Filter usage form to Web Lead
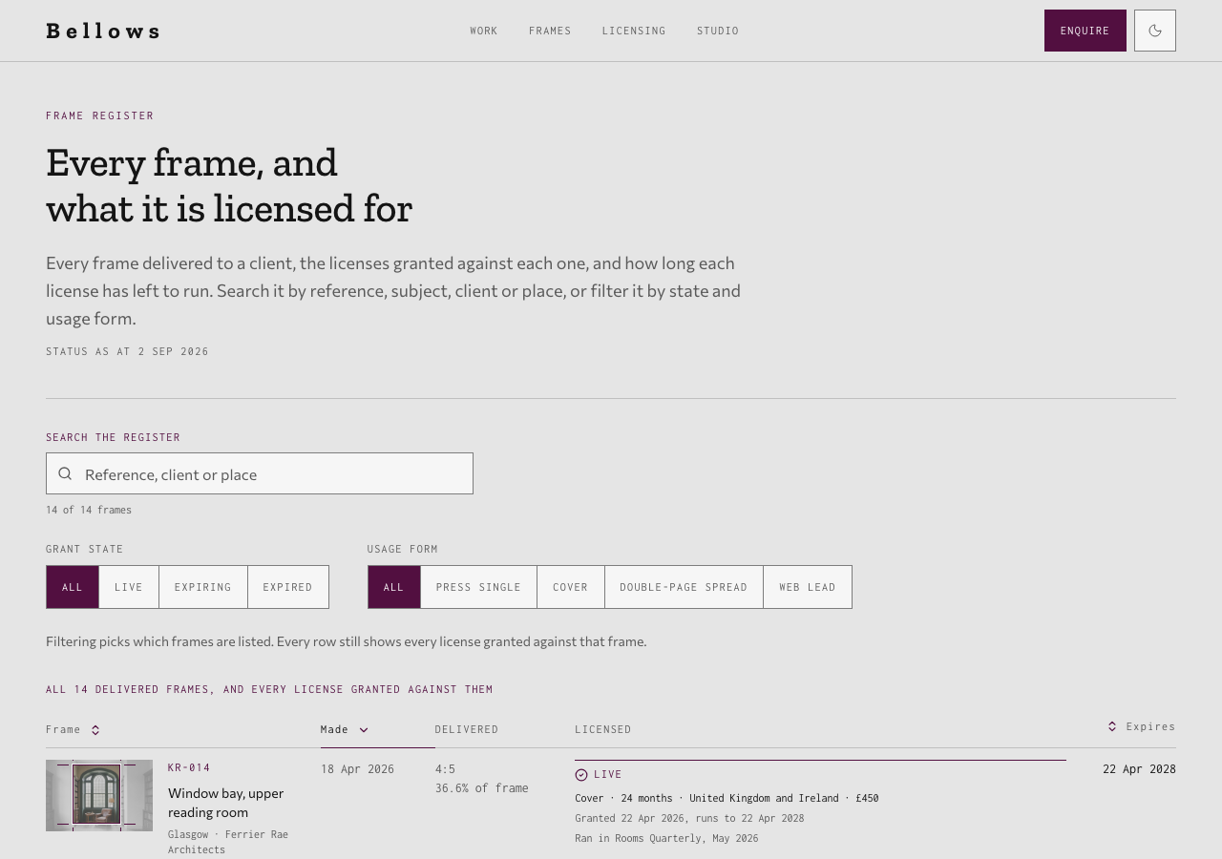The height and width of the screenshot is (859, 1222). [x=808, y=587]
